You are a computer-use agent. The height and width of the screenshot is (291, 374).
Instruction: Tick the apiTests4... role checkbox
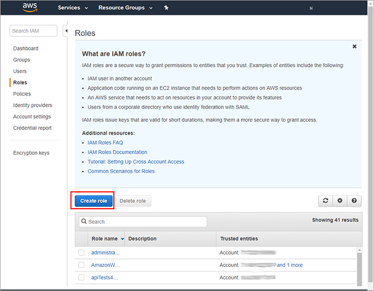[81, 278]
